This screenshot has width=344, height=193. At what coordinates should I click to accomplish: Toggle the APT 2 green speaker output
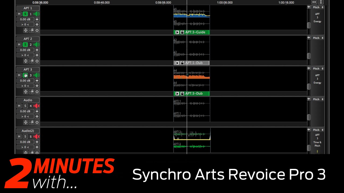tap(37, 44)
